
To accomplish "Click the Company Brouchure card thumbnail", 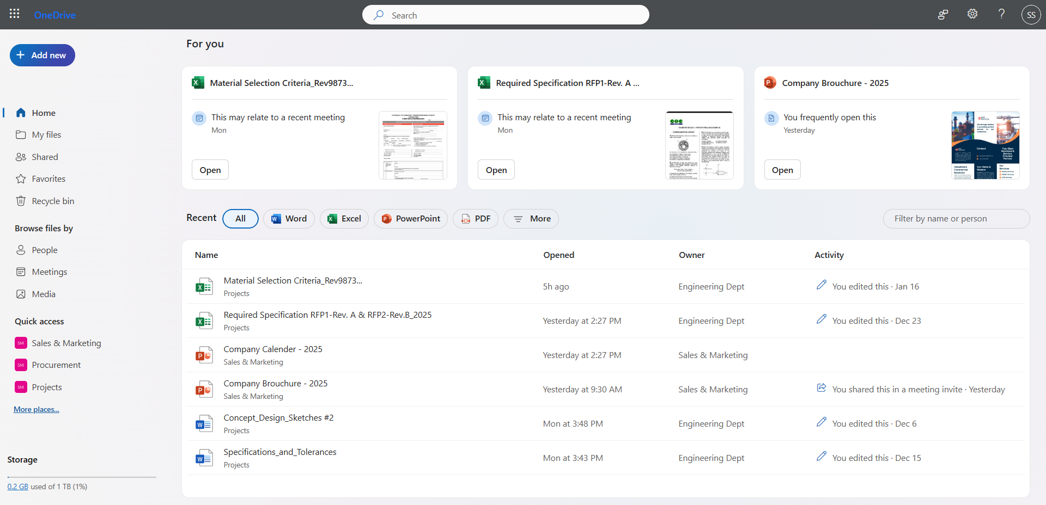I will (986, 145).
